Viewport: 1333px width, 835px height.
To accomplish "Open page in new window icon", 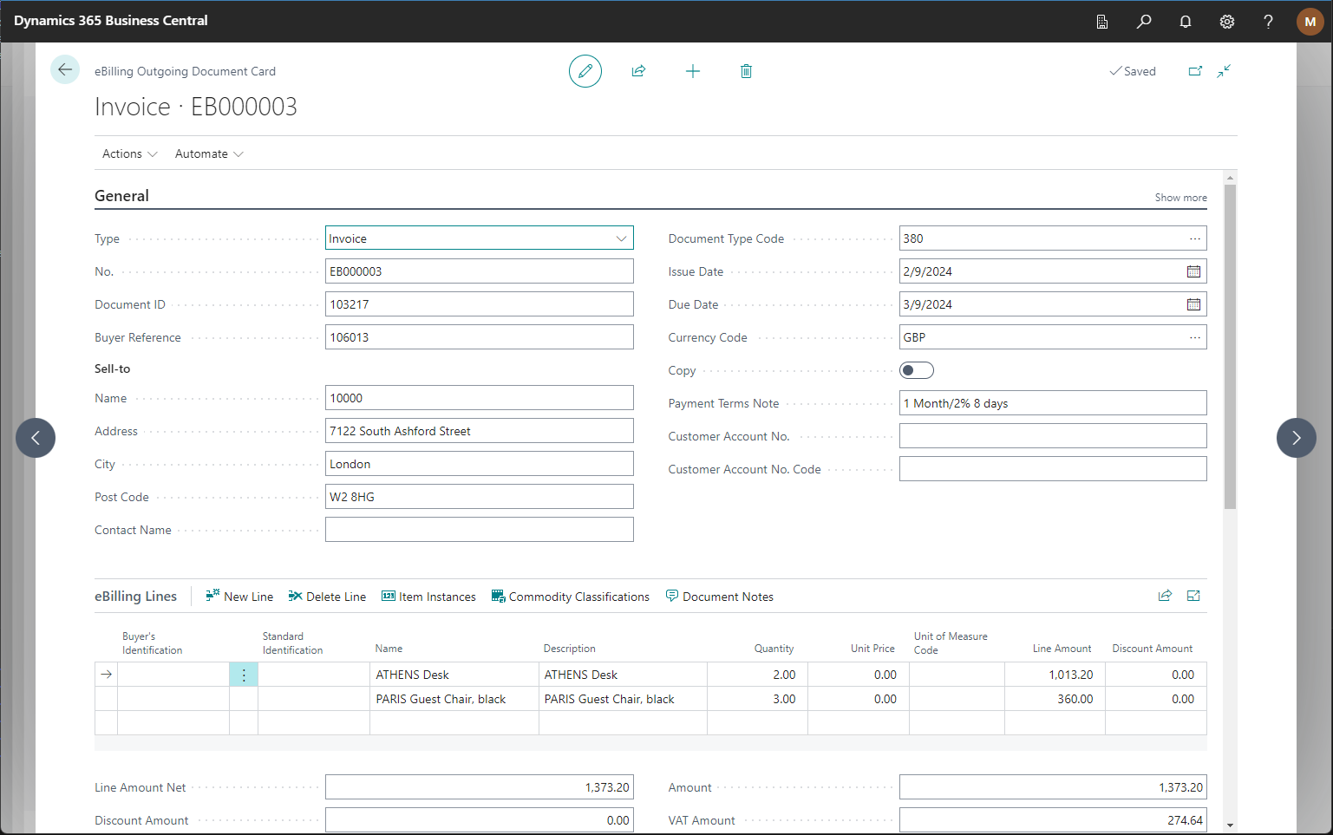I will pos(1195,71).
